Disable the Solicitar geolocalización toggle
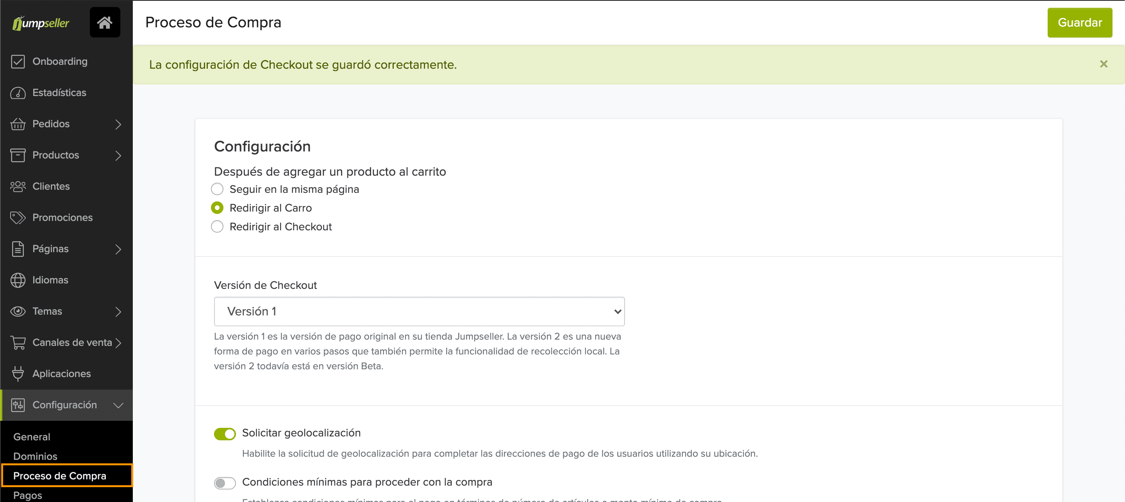The width and height of the screenshot is (1125, 502). [225, 433]
